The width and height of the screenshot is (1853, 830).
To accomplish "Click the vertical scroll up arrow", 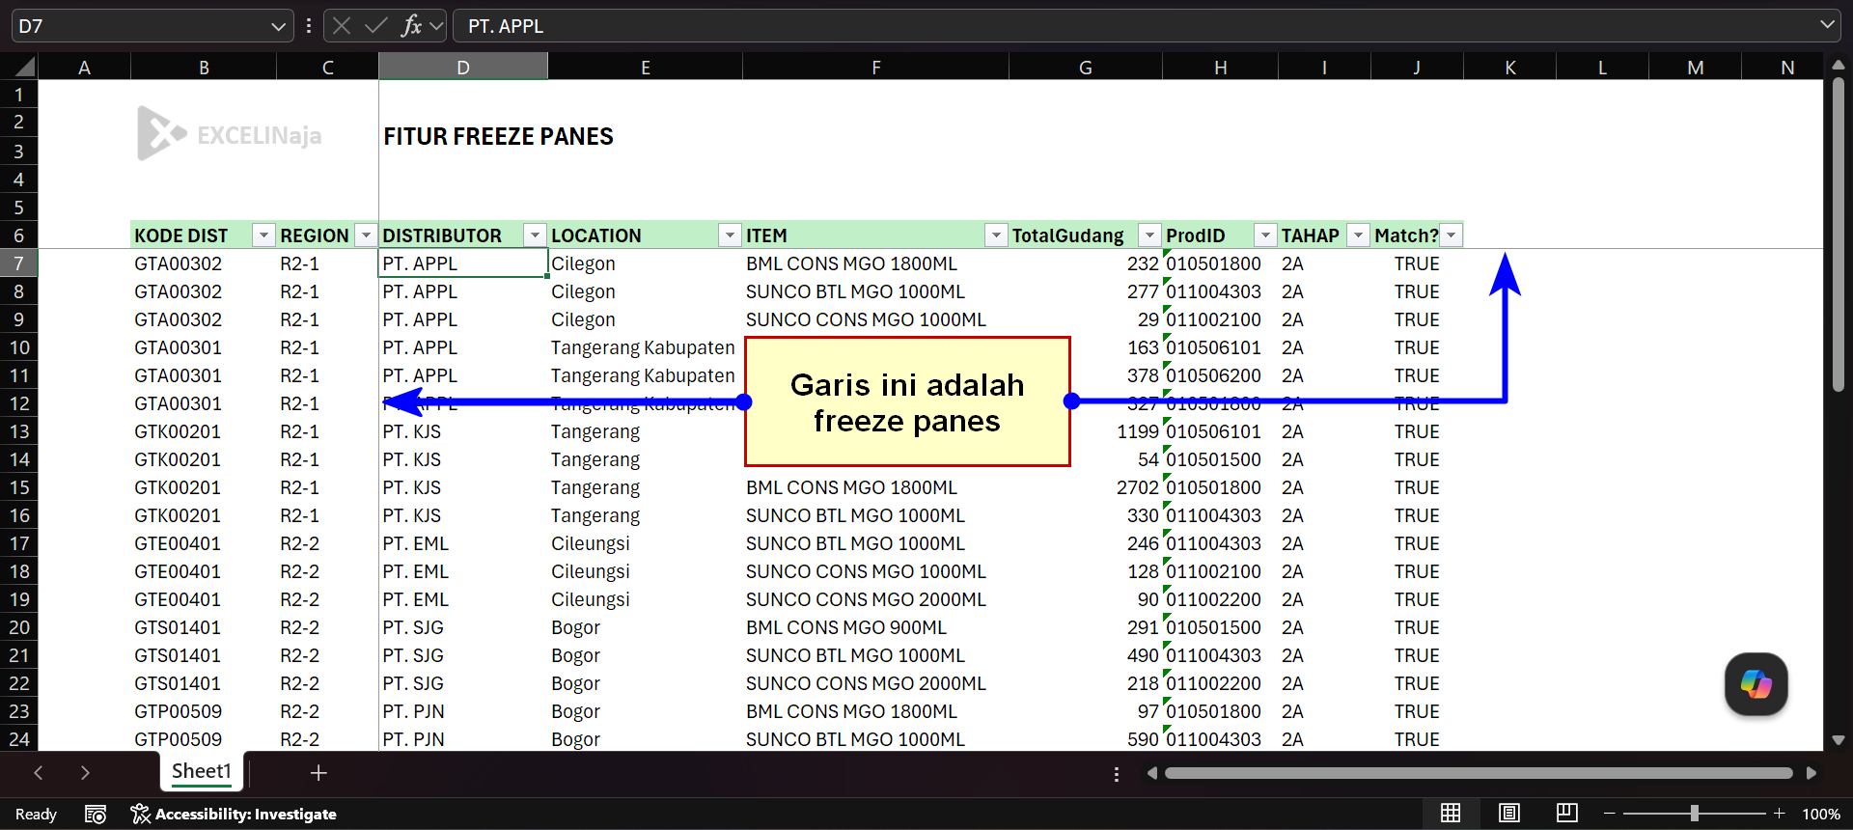I will click(1839, 66).
